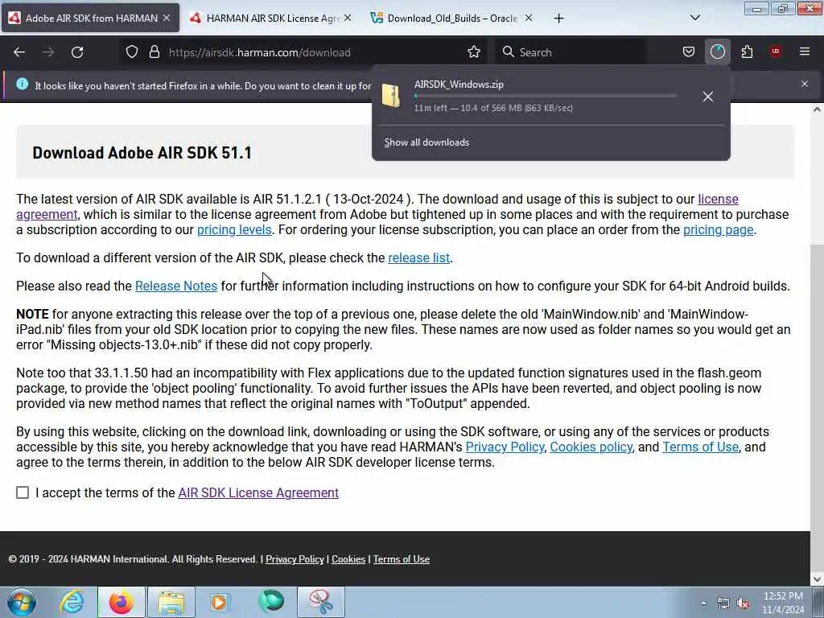Click the notification info icon

point(22,84)
